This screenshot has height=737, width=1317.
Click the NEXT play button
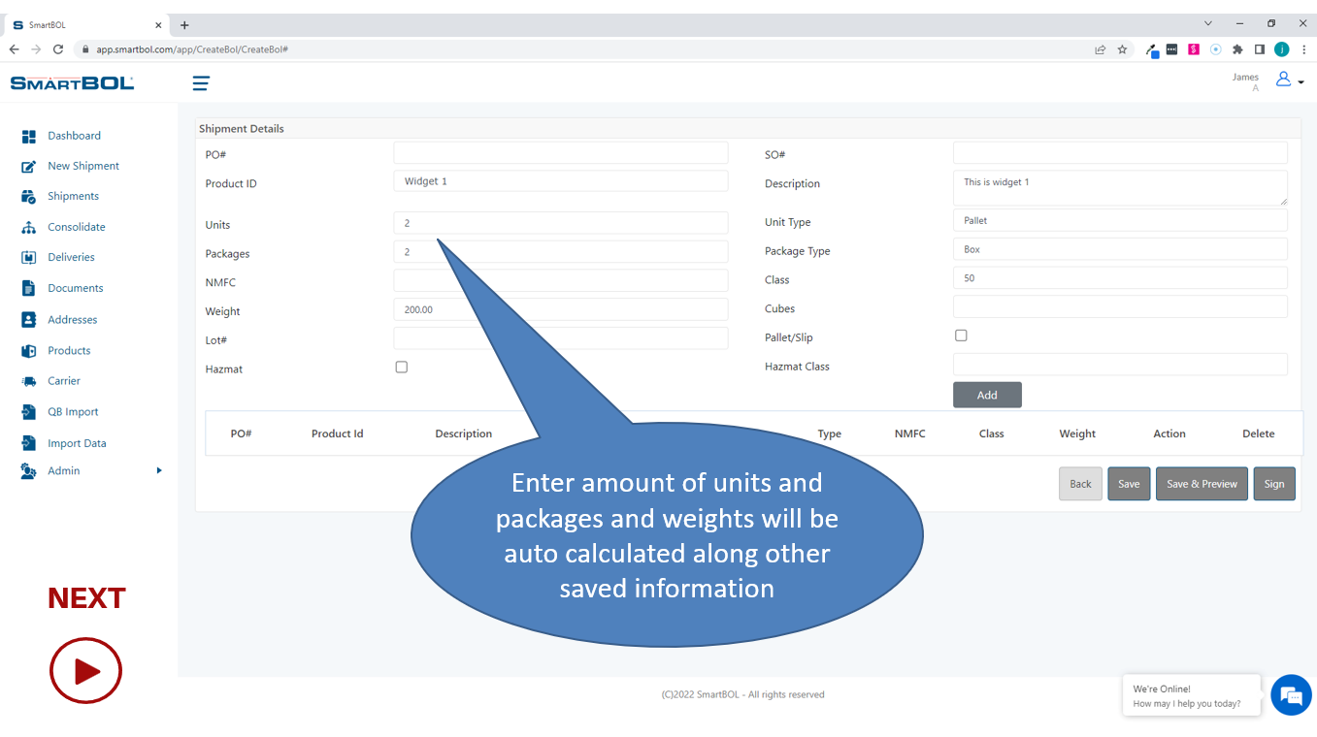(x=85, y=670)
